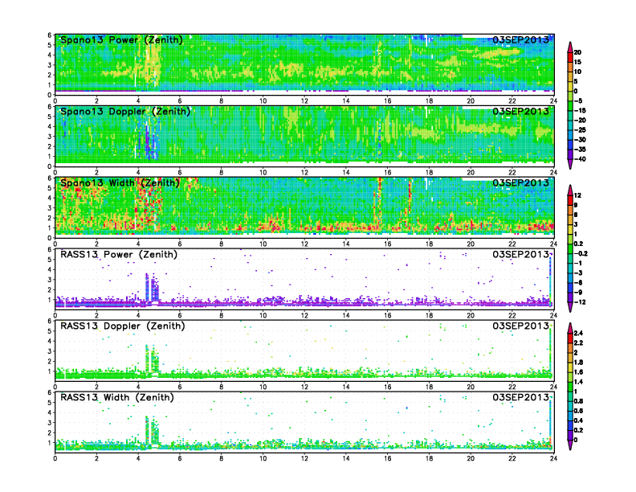The height and width of the screenshot is (492, 636).
Task: Click the "1.4" label on the bottom colorbar
Action: pos(579,382)
